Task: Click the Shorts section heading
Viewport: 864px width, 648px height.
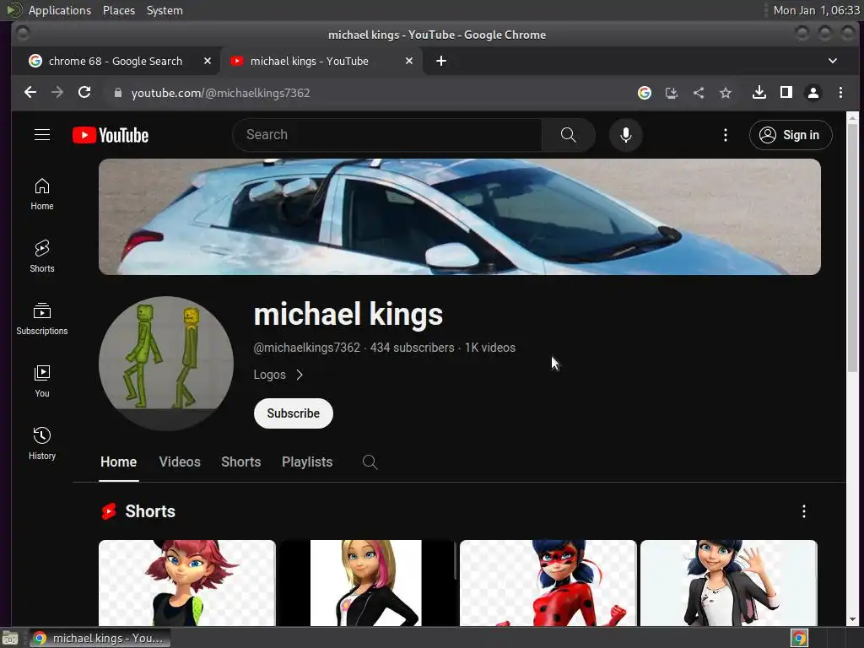Action: coord(150,511)
